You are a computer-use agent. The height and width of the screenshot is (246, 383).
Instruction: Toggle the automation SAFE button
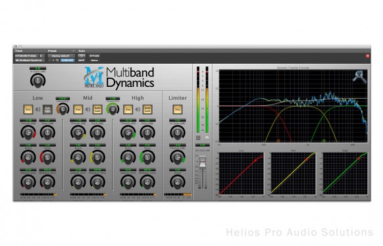pos(82,61)
